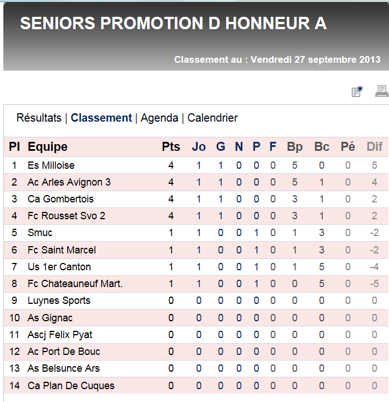Image resolution: width=389 pixels, height=402 pixels.
Task: Open team Ac Arles Avignon 3
Action: (x=69, y=182)
